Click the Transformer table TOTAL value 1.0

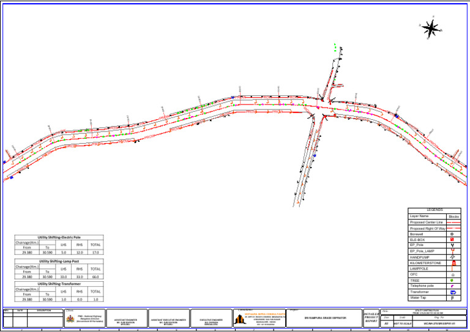pos(95,300)
